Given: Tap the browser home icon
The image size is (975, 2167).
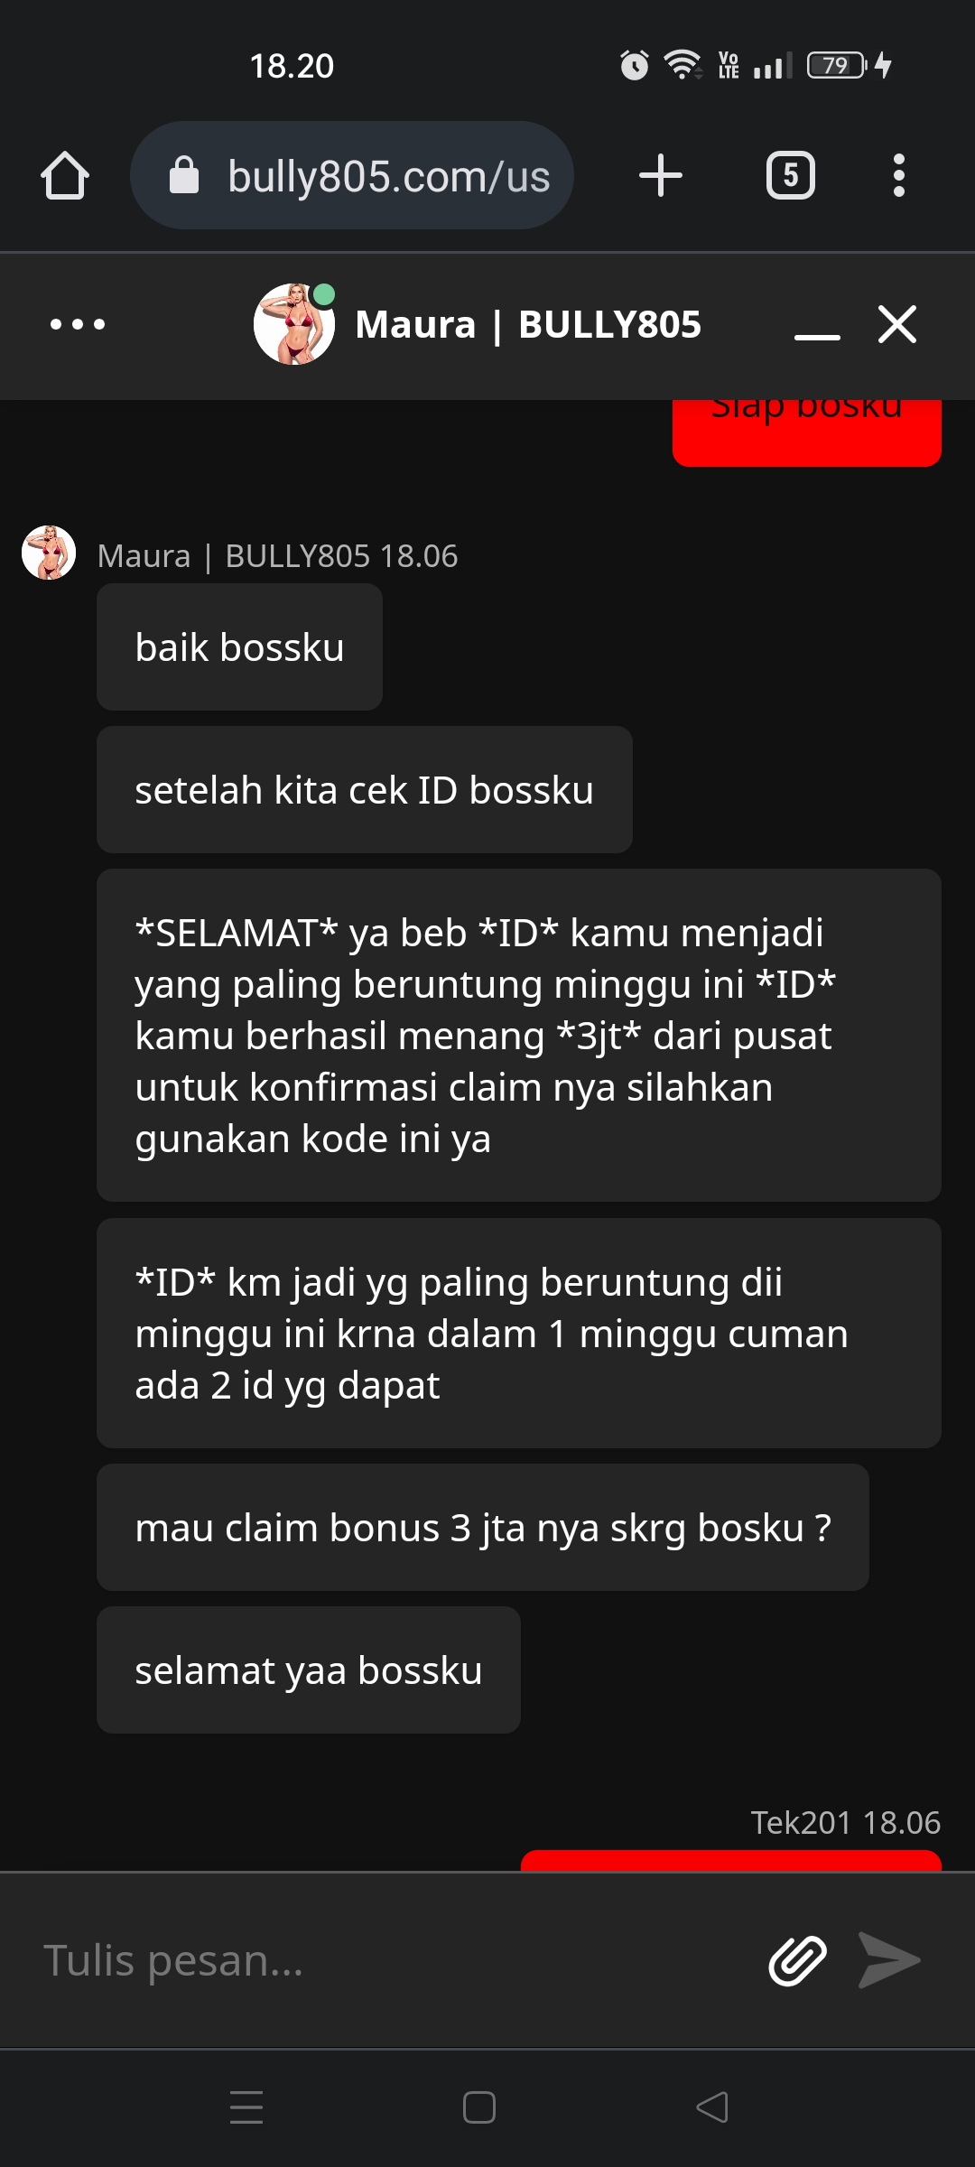Looking at the screenshot, I should coord(65,175).
